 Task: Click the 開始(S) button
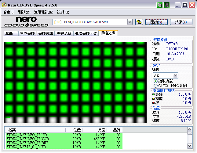156,22
